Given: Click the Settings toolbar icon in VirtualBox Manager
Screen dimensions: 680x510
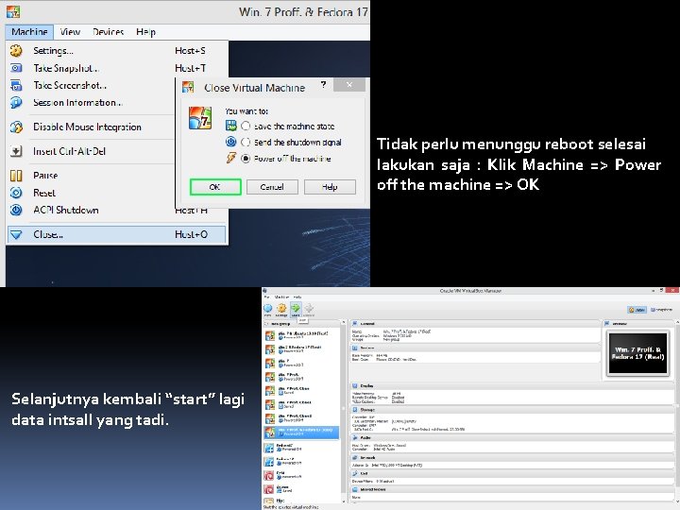Looking at the screenshot, I should point(281,309).
